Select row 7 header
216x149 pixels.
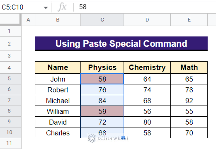[10, 100]
